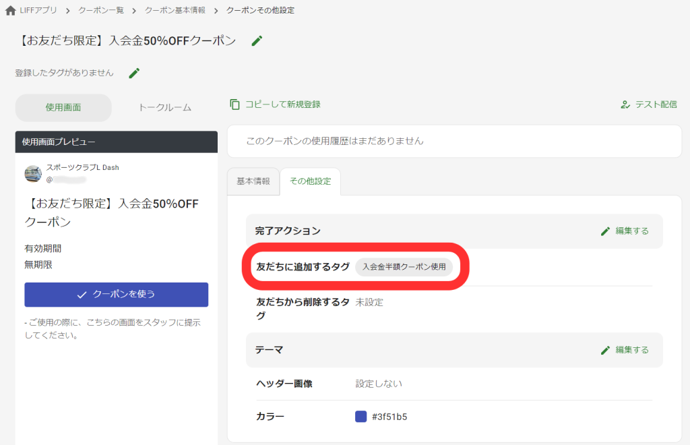
Task: Click the テスト配信 link
Action: click(x=655, y=105)
